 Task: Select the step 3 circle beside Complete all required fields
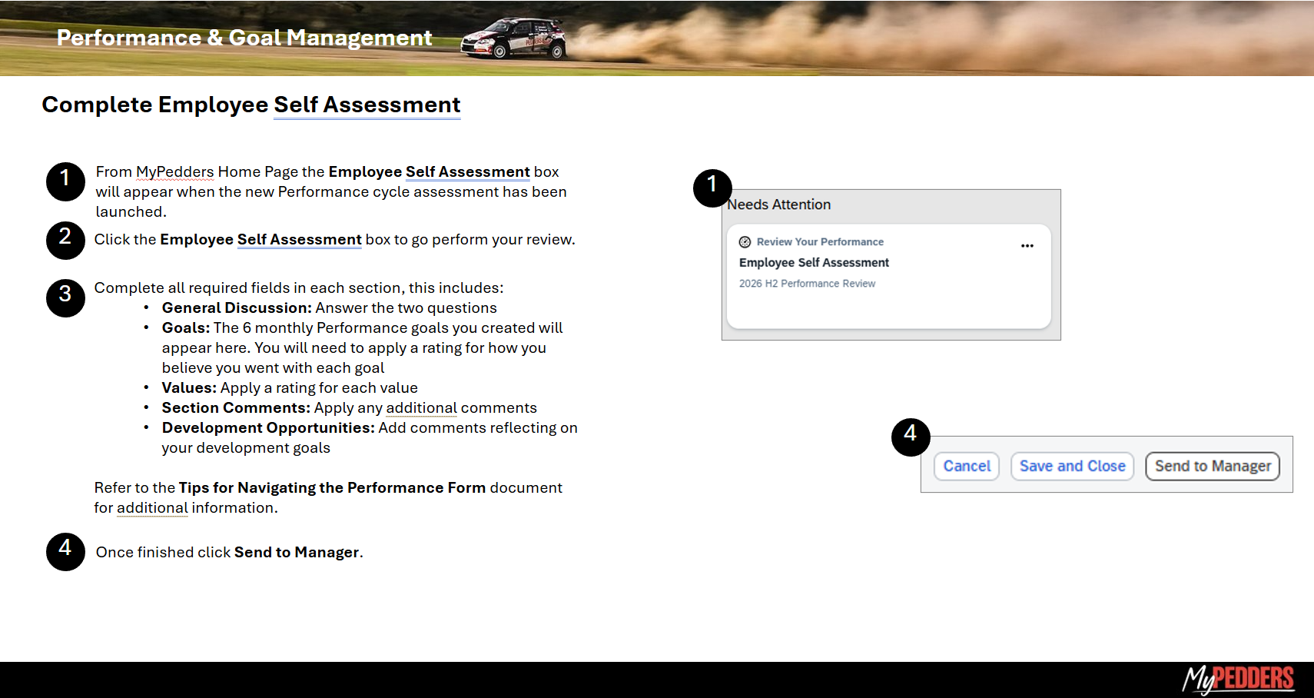(x=65, y=297)
